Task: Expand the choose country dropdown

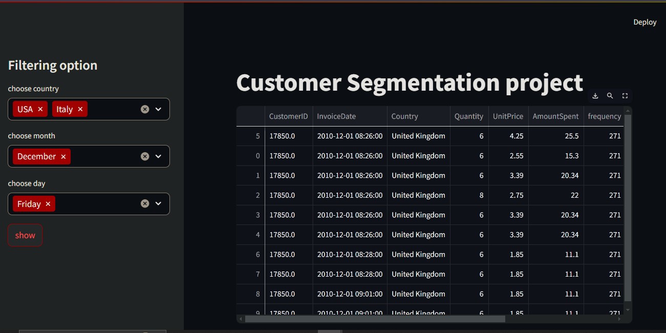Action: pos(159,109)
